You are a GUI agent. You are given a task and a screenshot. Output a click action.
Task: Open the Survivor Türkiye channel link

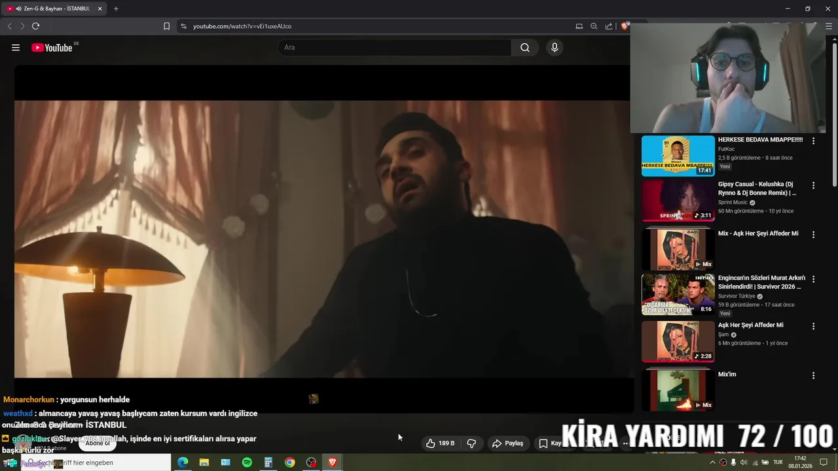coord(737,296)
